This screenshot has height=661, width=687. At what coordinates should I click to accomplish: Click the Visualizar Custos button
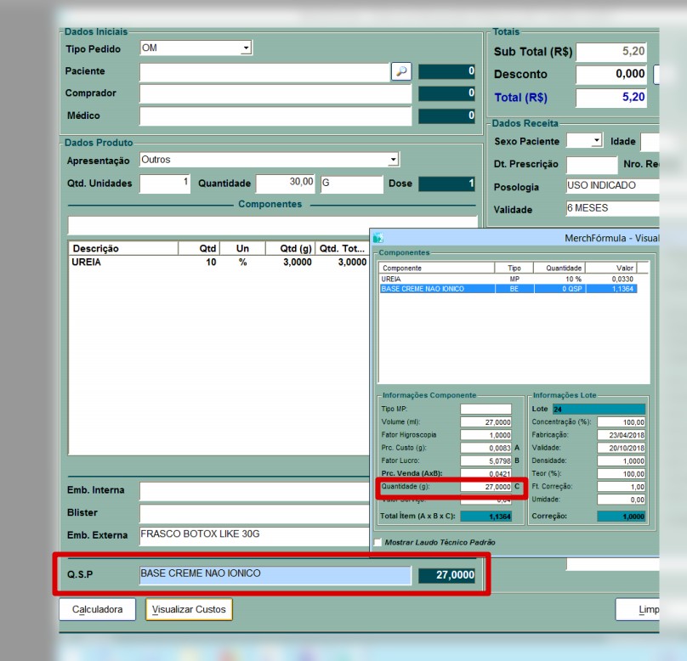pos(189,609)
